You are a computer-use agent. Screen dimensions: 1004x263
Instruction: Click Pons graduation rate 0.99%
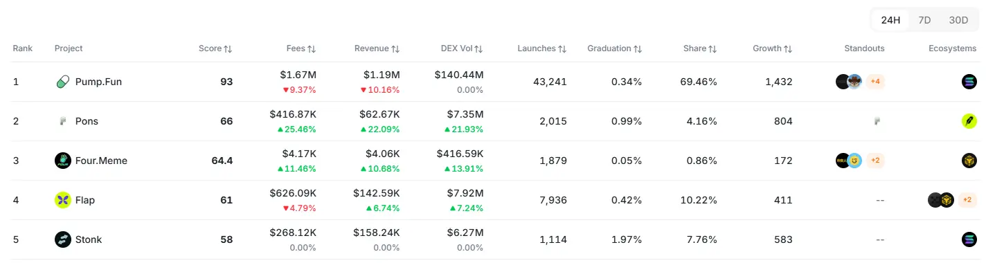(627, 121)
